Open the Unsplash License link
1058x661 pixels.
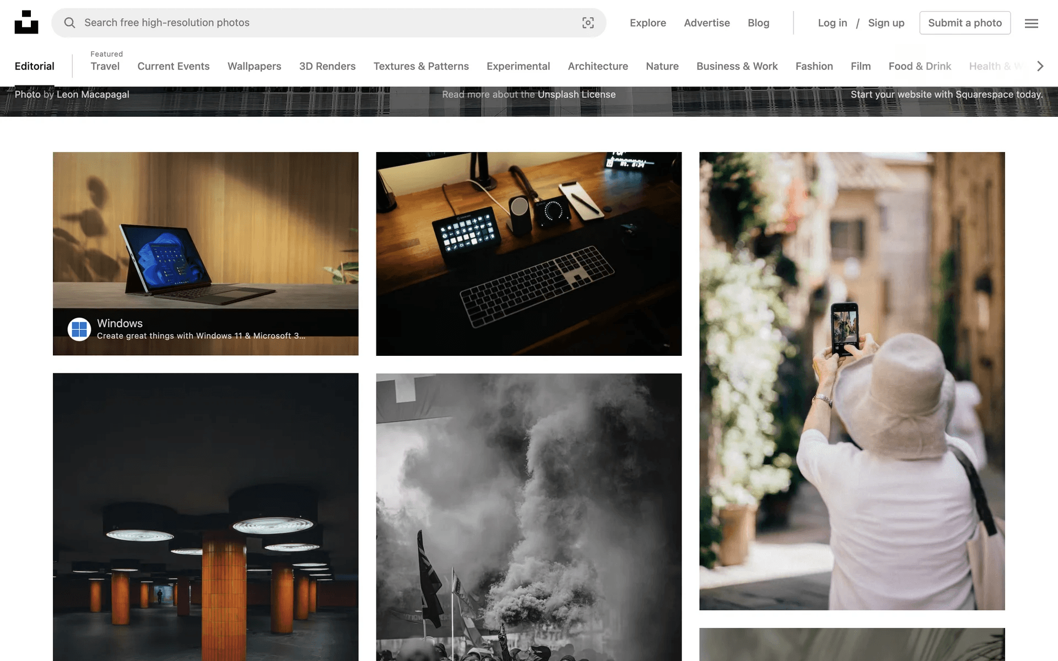coord(576,94)
